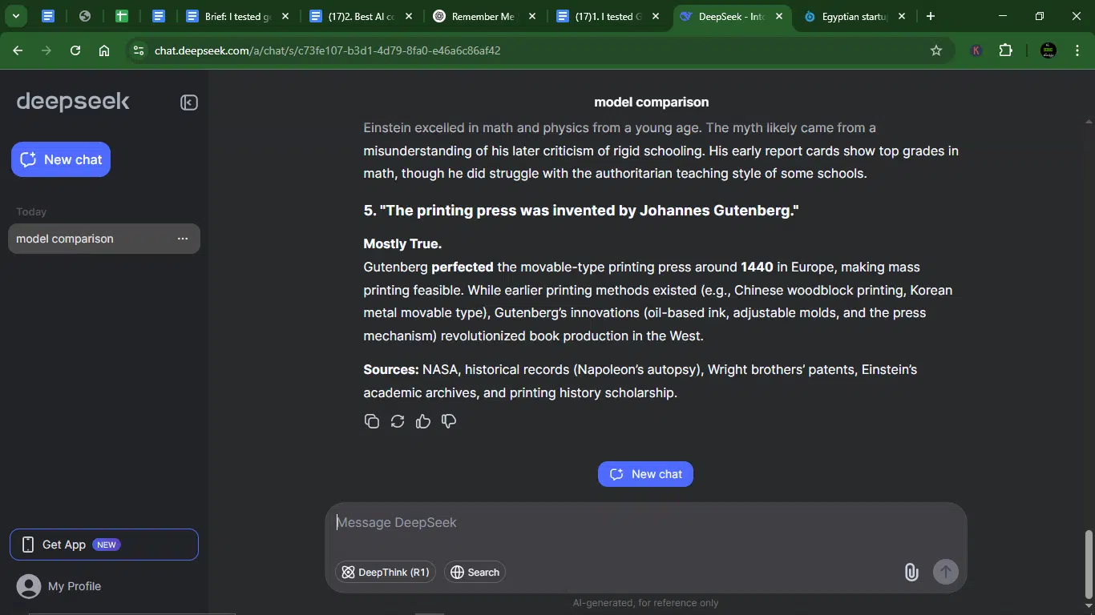The width and height of the screenshot is (1095, 615).
Task: Close the Egyptian startup tab
Action: (x=902, y=16)
